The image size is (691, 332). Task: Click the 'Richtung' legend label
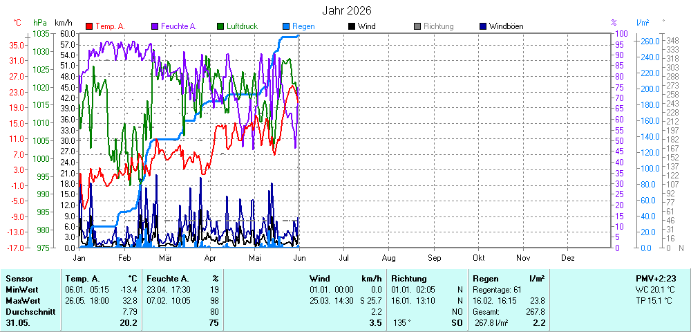pos(439,26)
